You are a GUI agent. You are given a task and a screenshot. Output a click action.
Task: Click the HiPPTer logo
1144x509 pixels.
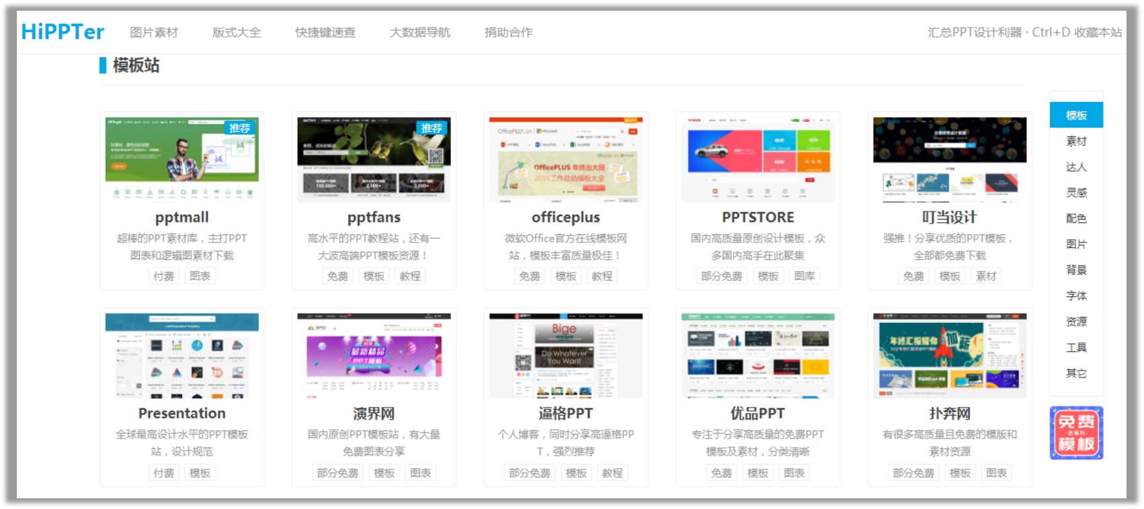click(63, 32)
